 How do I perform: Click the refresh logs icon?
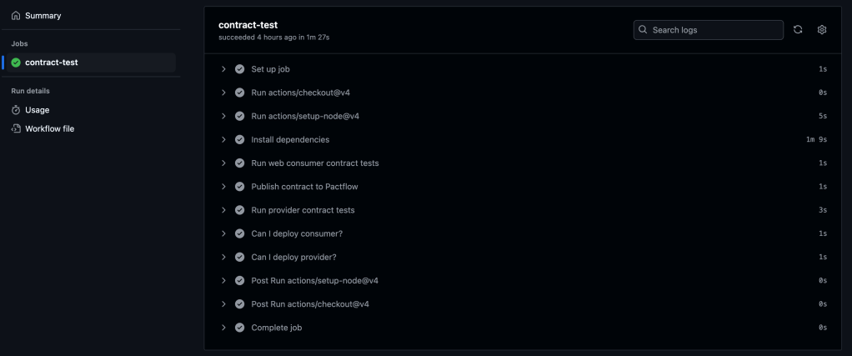click(x=798, y=30)
